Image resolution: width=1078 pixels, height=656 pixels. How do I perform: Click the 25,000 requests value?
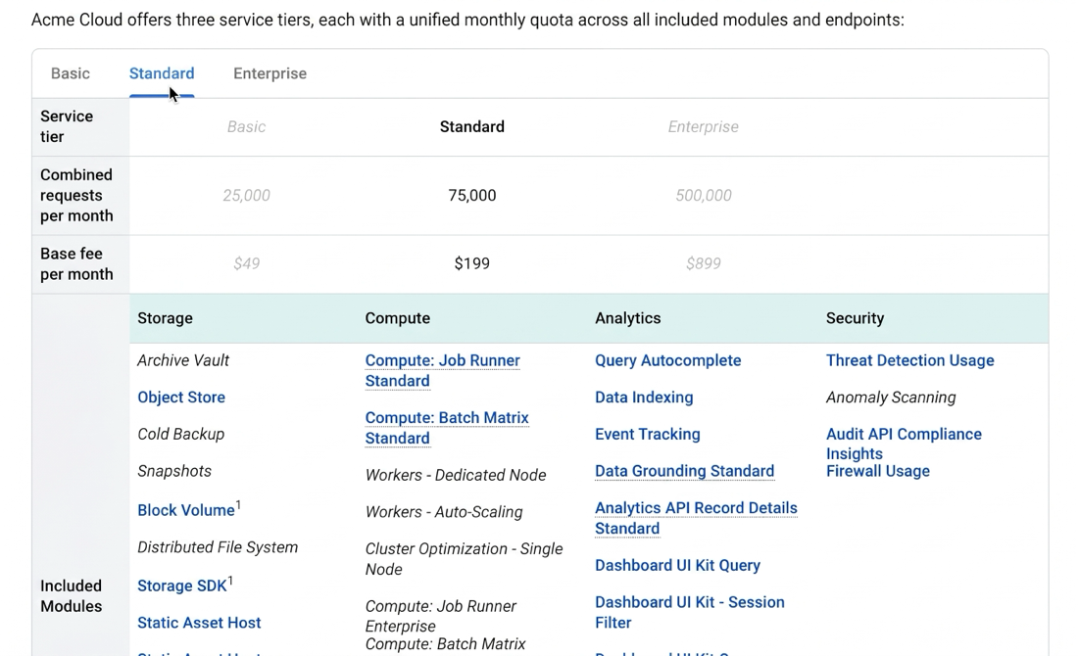pos(246,195)
